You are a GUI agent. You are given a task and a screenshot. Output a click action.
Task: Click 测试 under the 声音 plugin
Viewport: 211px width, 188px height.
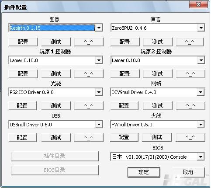click(158, 42)
